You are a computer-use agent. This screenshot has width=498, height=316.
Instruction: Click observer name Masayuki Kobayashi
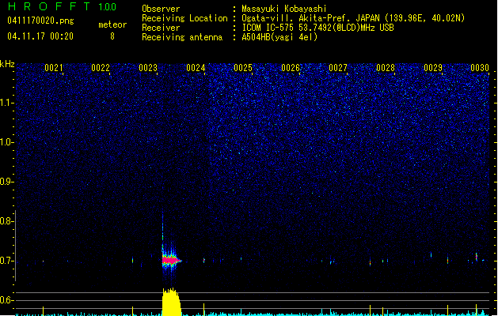click(x=284, y=9)
